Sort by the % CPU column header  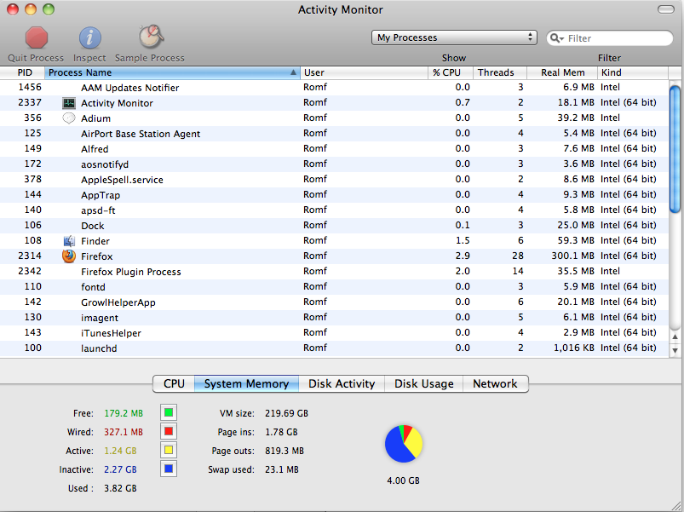[x=451, y=72]
